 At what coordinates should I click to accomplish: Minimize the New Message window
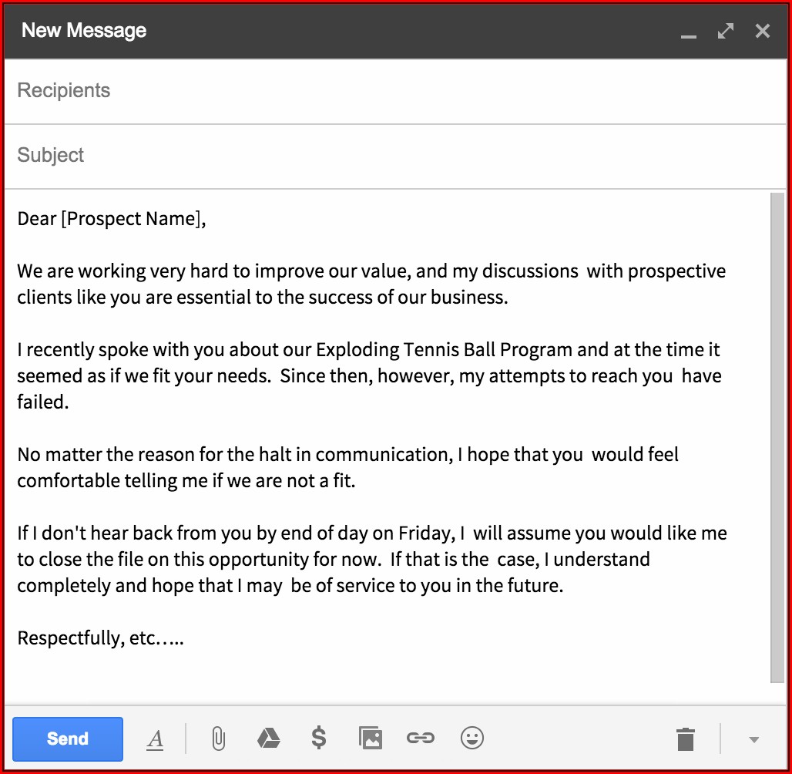pyautogui.click(x=688, y=32)
